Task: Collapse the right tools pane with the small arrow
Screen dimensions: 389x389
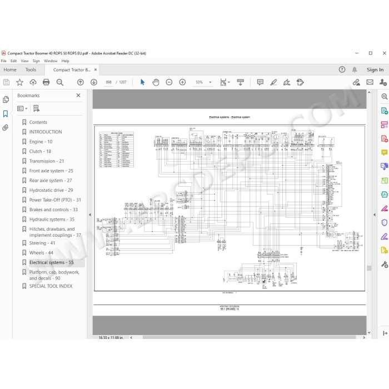Action: pyautogui.click(x=374, y=215)
